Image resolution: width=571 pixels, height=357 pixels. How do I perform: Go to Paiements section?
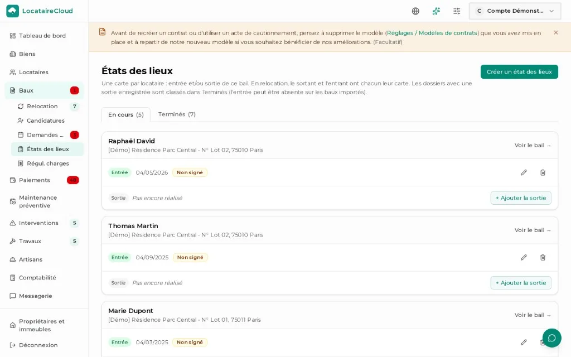pos(44,180)
